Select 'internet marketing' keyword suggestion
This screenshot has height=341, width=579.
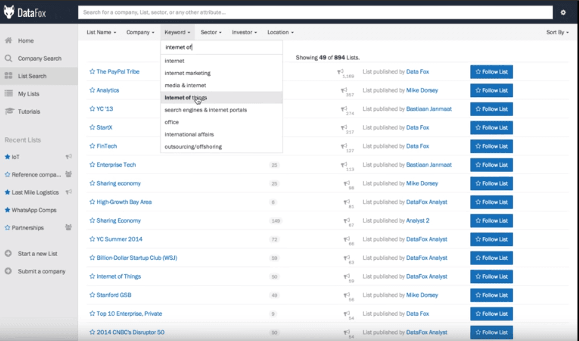pyautogui.click(x=222, y=73)
